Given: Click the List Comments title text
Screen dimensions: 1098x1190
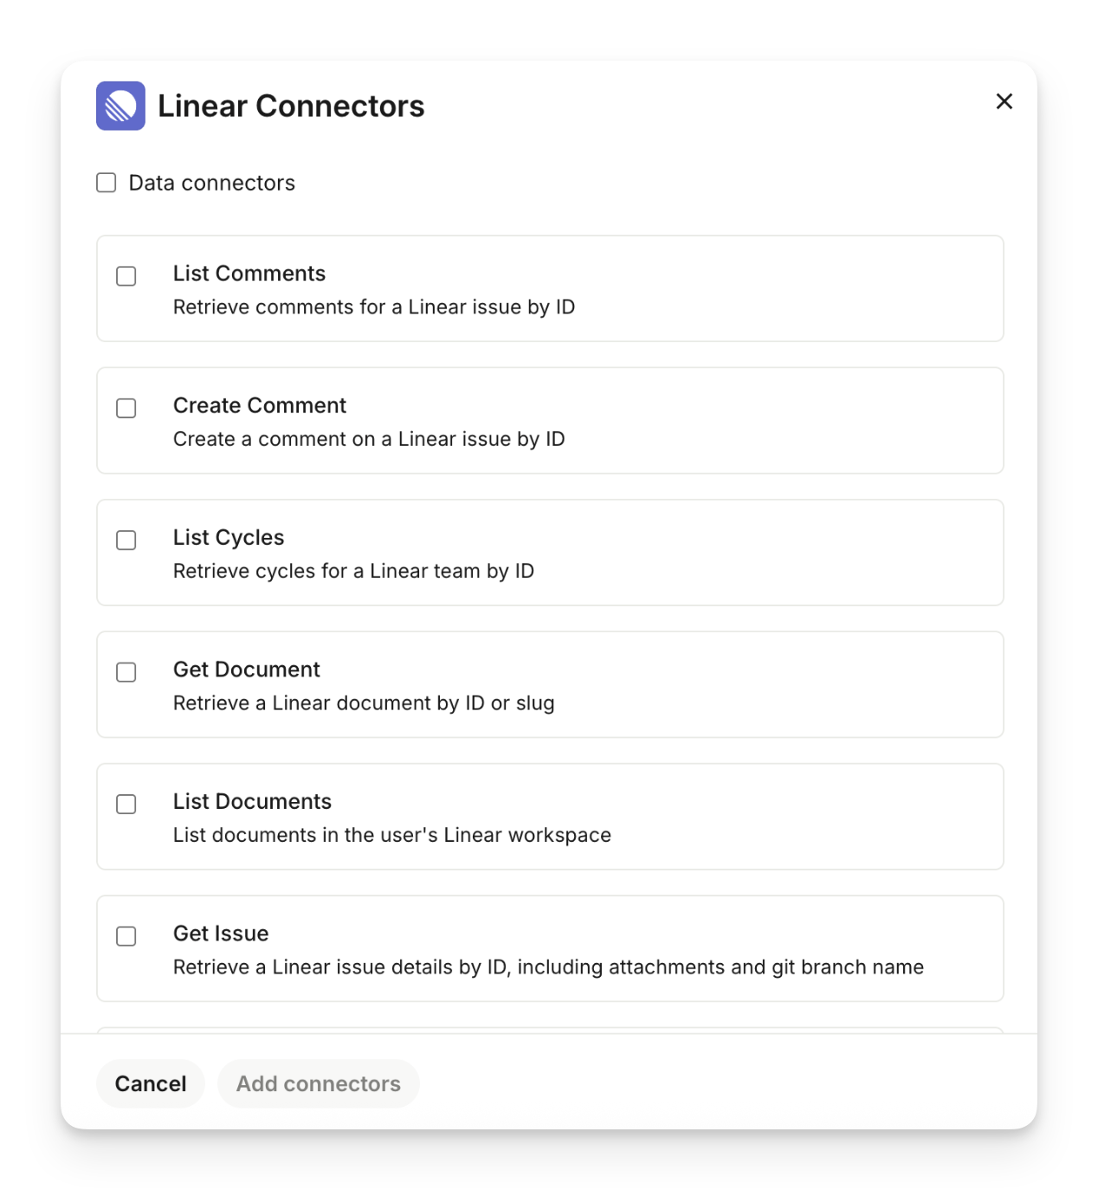Looking at the screenshot, I should tap(249, 274).
